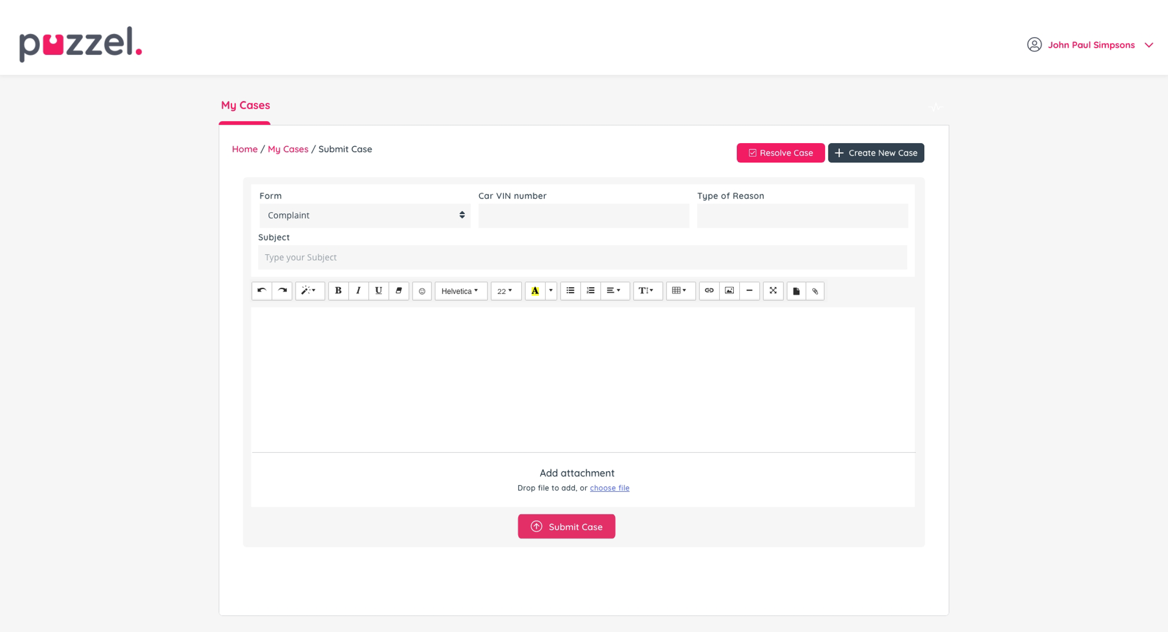Open the Complaint form dropdown

coord(364,215)
